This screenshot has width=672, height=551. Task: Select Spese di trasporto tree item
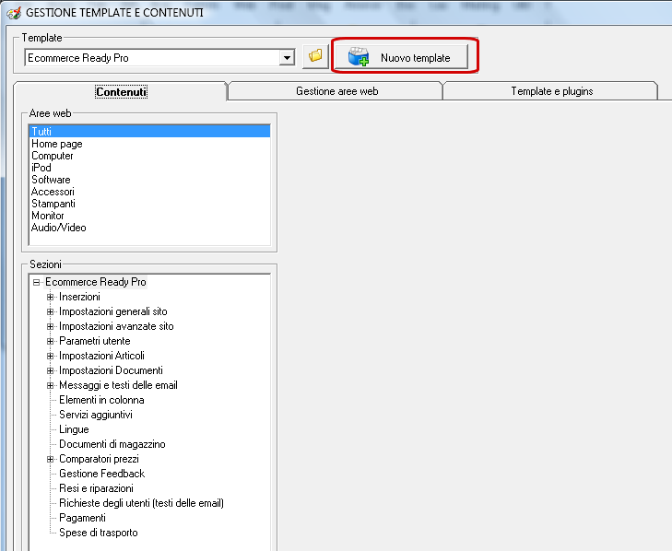98,533
